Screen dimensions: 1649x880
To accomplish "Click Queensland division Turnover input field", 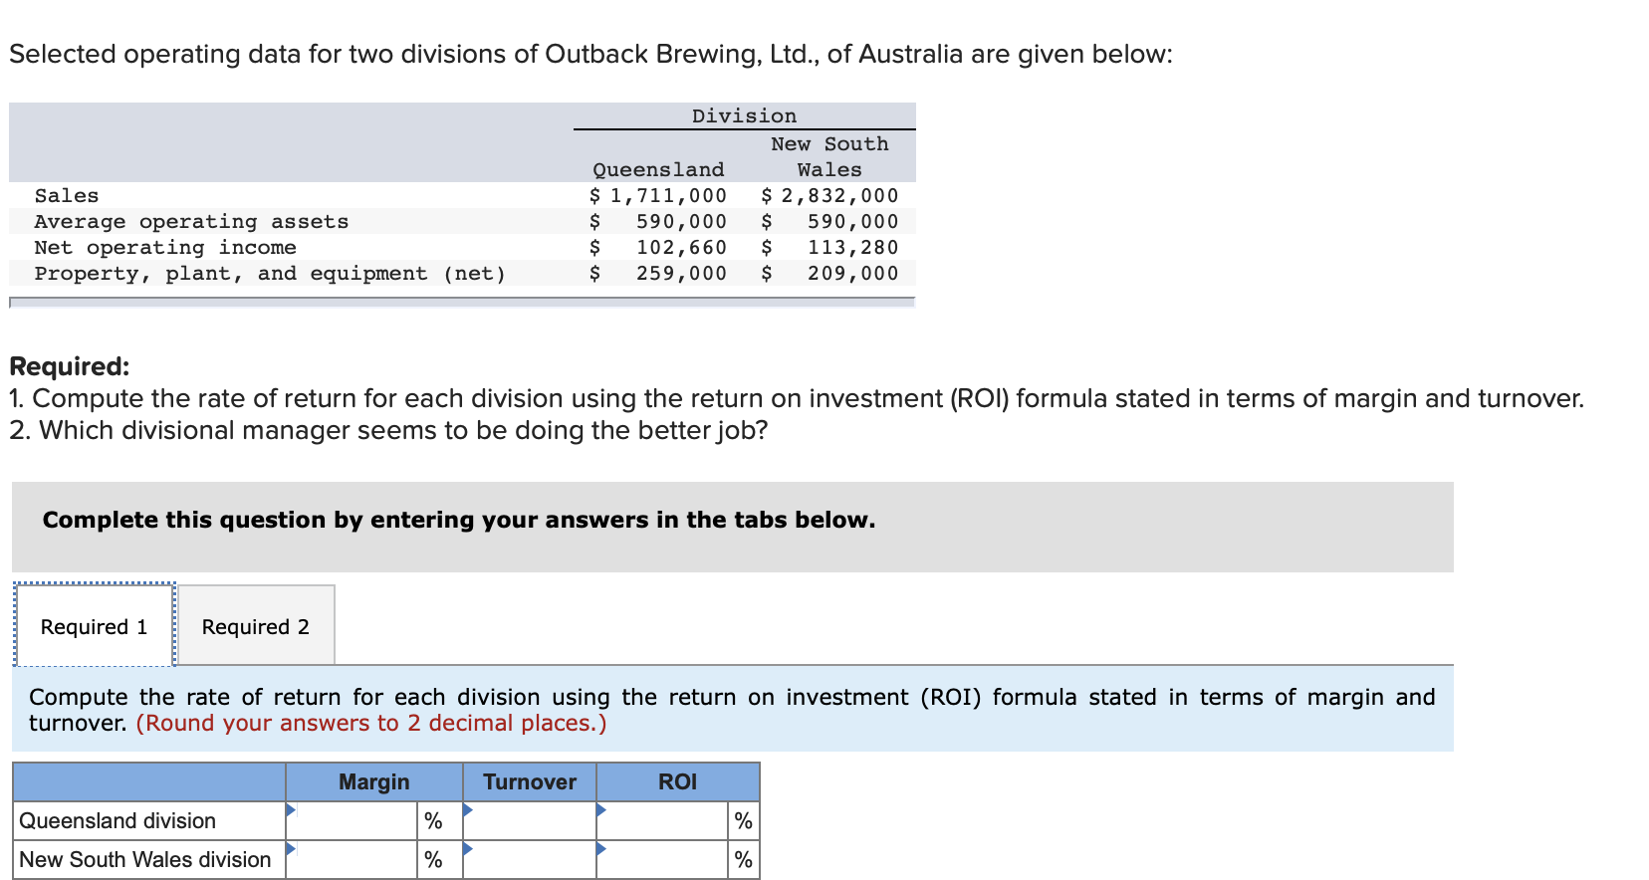I will [x=528, y=818].
